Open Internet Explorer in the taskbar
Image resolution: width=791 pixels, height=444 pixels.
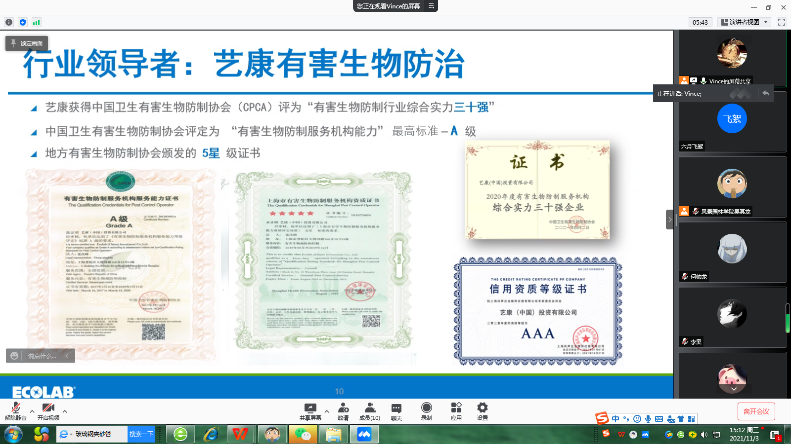click(x=212, y=434)
